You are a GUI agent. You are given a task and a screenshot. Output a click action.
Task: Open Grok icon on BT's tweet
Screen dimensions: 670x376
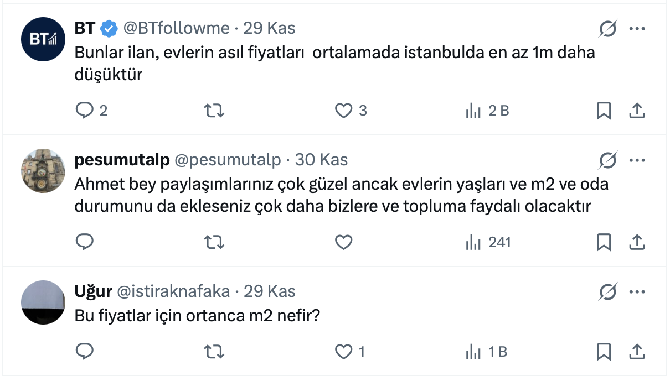click(x=609, y=29)
